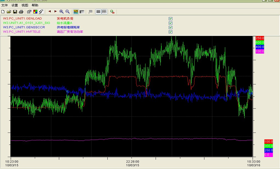Screen dimensions: 280x169
Task: Uncheck the GENLOAD curve checkbox
Action: (171, 19)
